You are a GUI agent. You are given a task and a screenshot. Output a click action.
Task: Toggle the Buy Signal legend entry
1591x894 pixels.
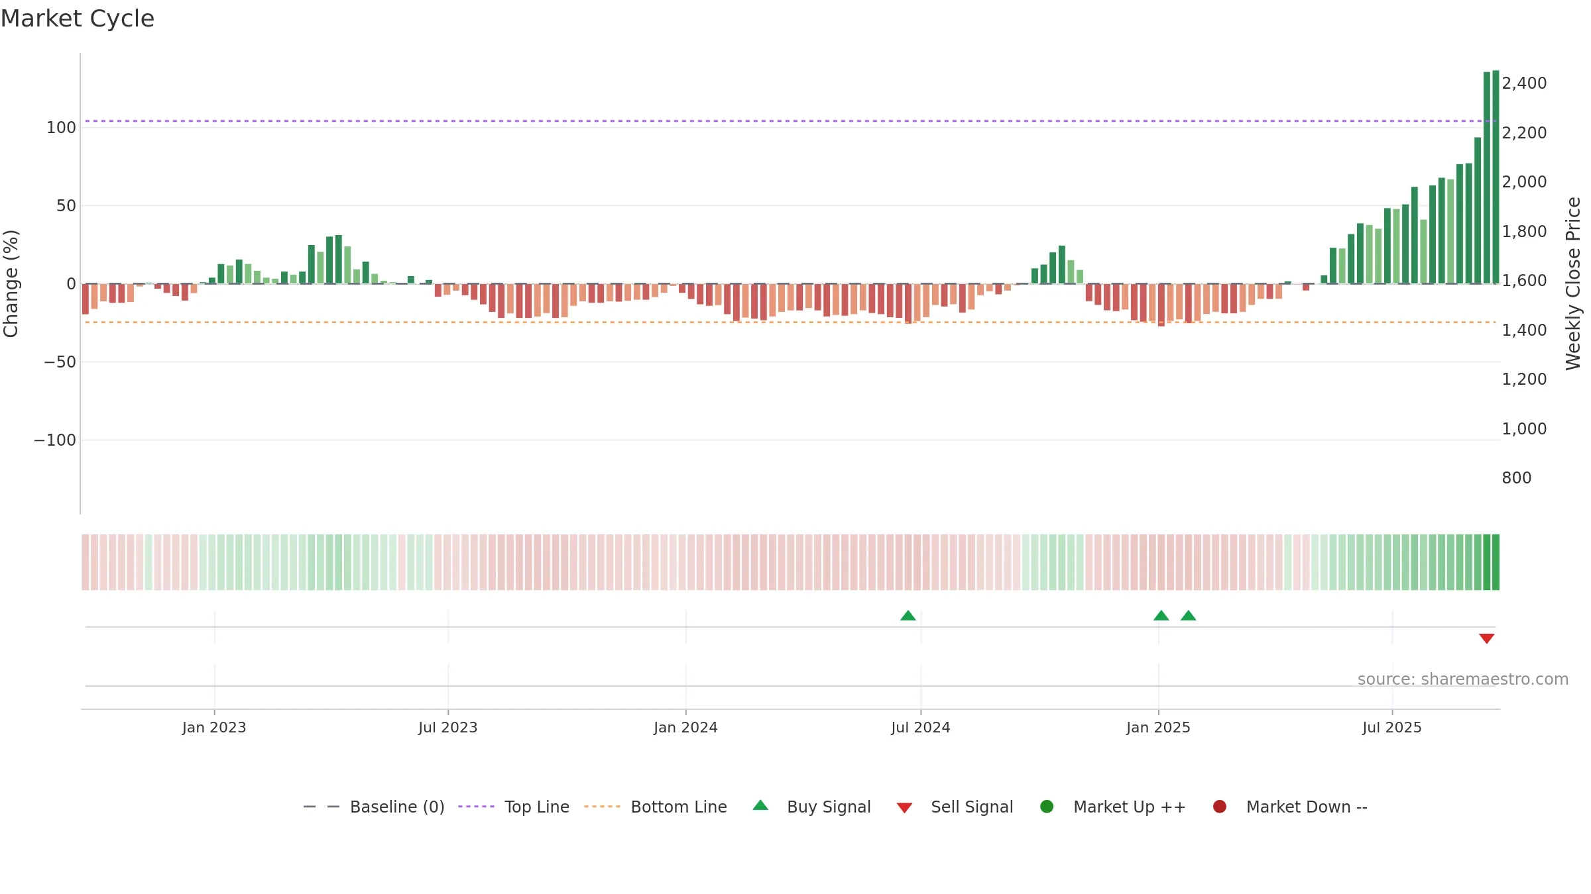[x=811, y=807]
